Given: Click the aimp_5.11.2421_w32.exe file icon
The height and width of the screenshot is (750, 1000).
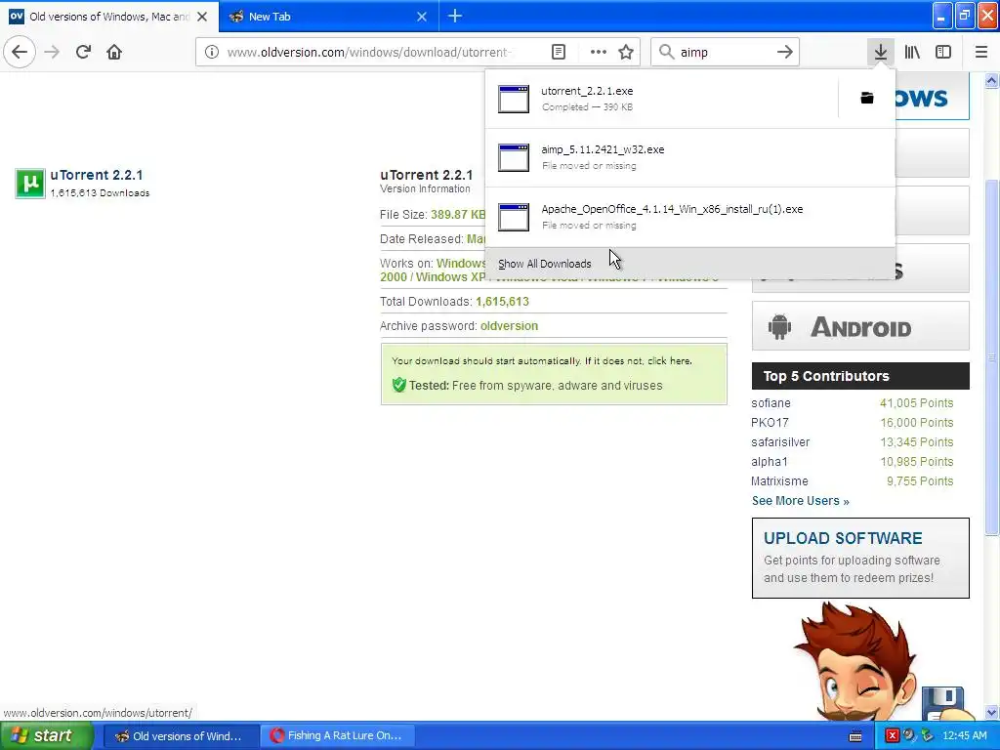Looking at the screenshot, I should (514, 157).
